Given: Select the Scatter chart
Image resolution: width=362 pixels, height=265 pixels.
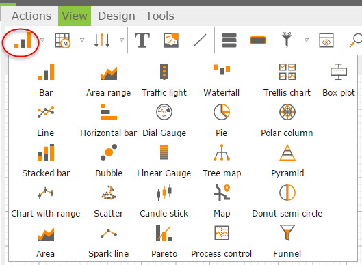Looking at the screenshot, I should tap(109, 201).
